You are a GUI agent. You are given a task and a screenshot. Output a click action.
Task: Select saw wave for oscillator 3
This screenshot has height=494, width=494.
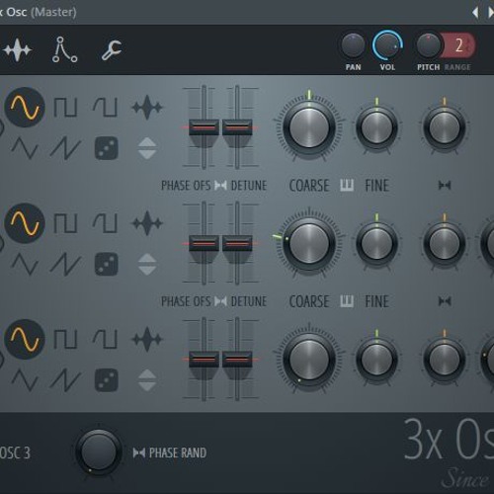coord(65,380)
